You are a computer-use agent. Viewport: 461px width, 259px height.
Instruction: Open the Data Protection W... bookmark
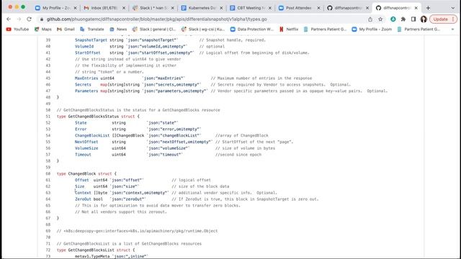252,29
